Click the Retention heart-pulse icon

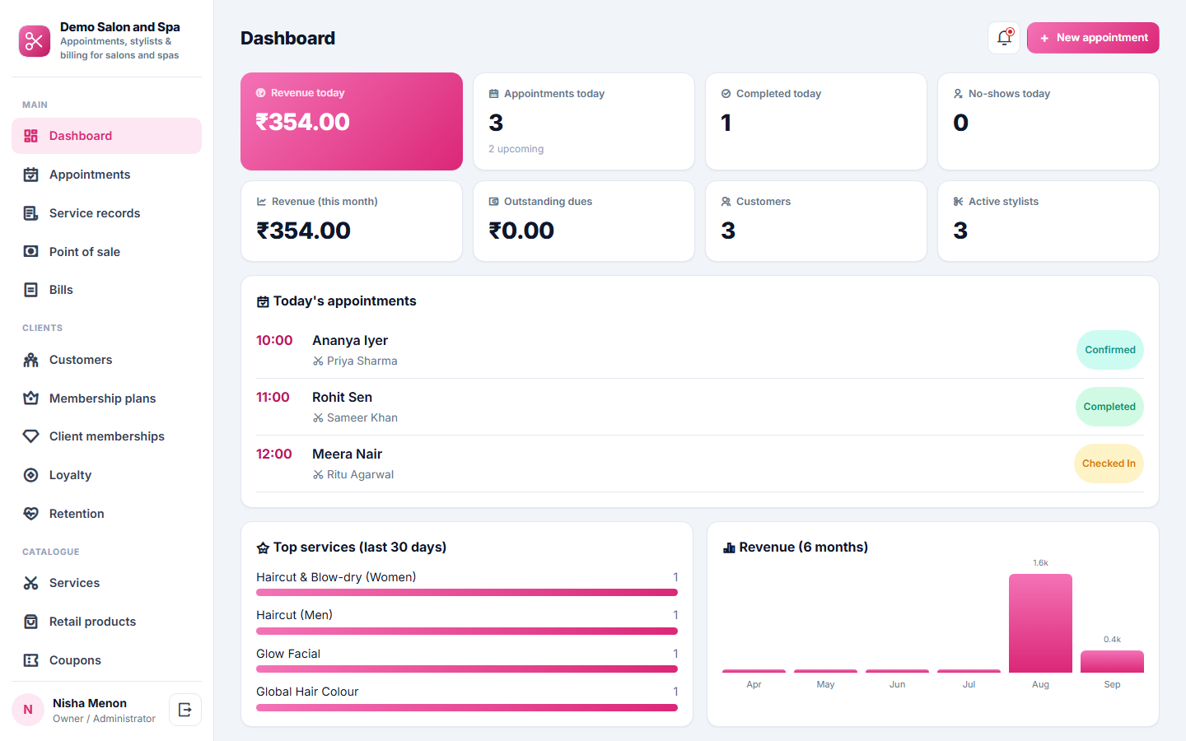click(x=31, y=514)
